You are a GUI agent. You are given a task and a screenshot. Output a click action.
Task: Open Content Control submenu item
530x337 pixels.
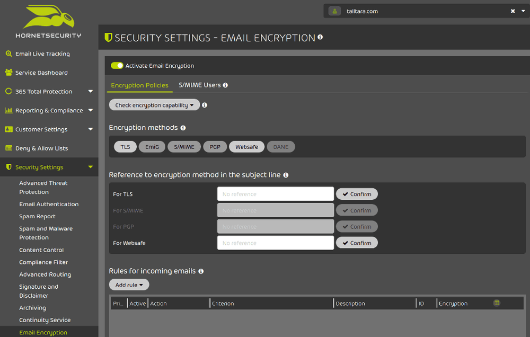pos(41,250)
